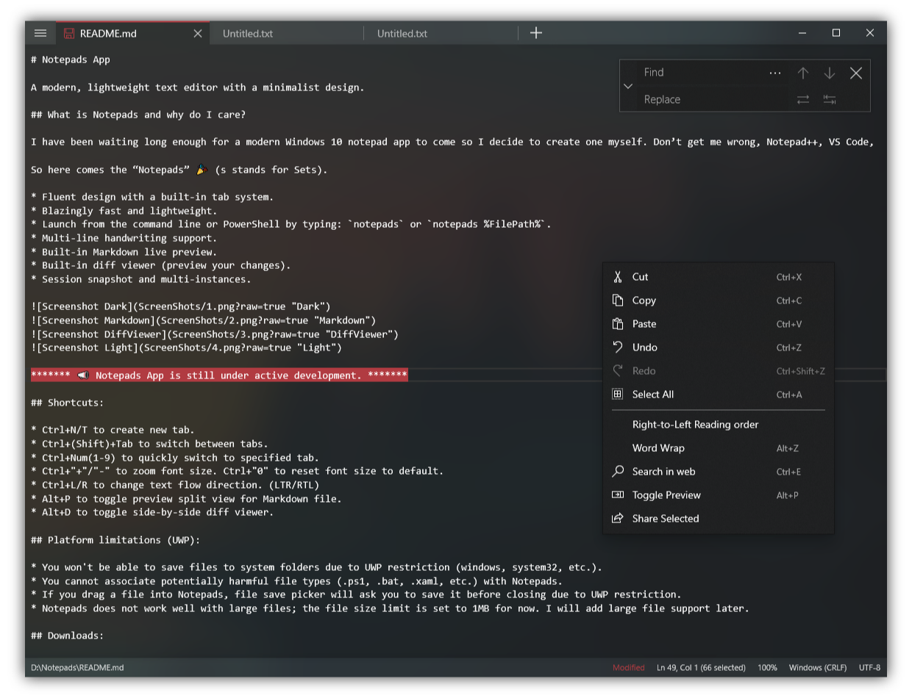Open the hamburger menu
912x698 pixels.
(40, 33)
